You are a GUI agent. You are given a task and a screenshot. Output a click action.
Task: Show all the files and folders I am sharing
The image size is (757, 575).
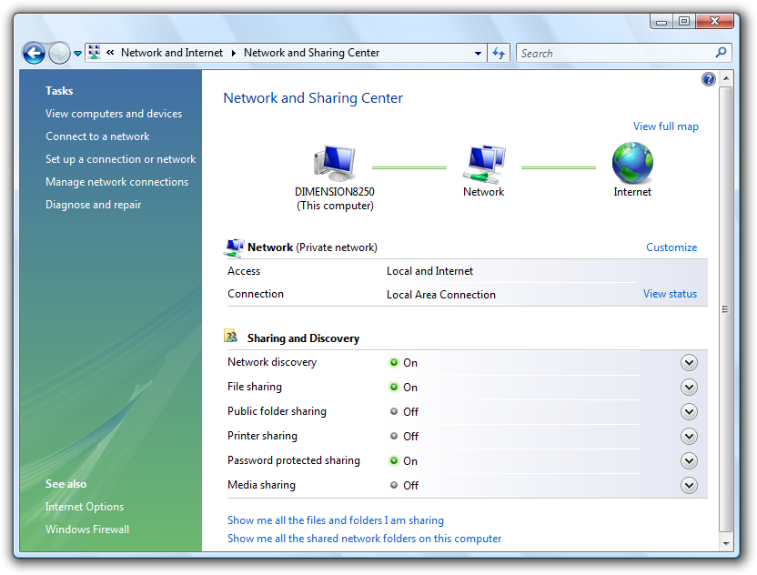336,520
